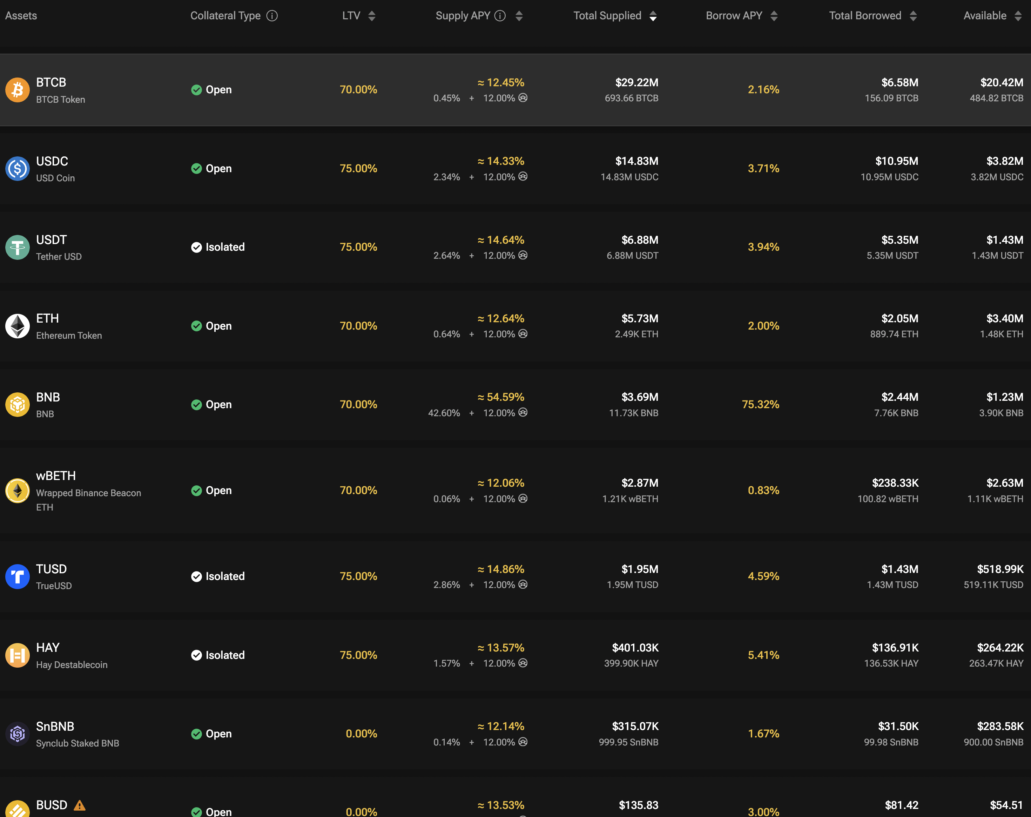Sort table by LTV arrows
1031x817 pixels.
[x=372, y=16]
